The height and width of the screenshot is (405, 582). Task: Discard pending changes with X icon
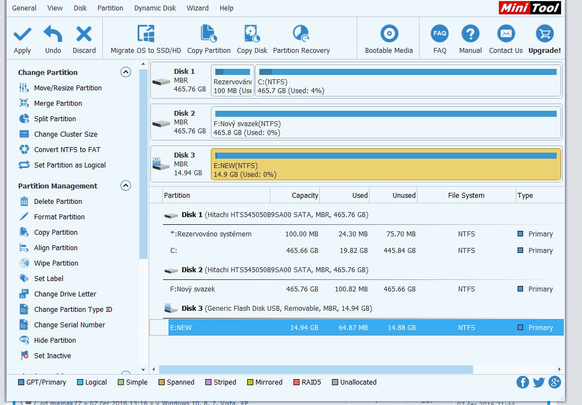coord(84,35)
